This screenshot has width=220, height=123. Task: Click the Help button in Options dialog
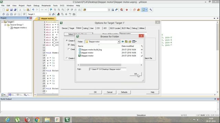[153, 92]
